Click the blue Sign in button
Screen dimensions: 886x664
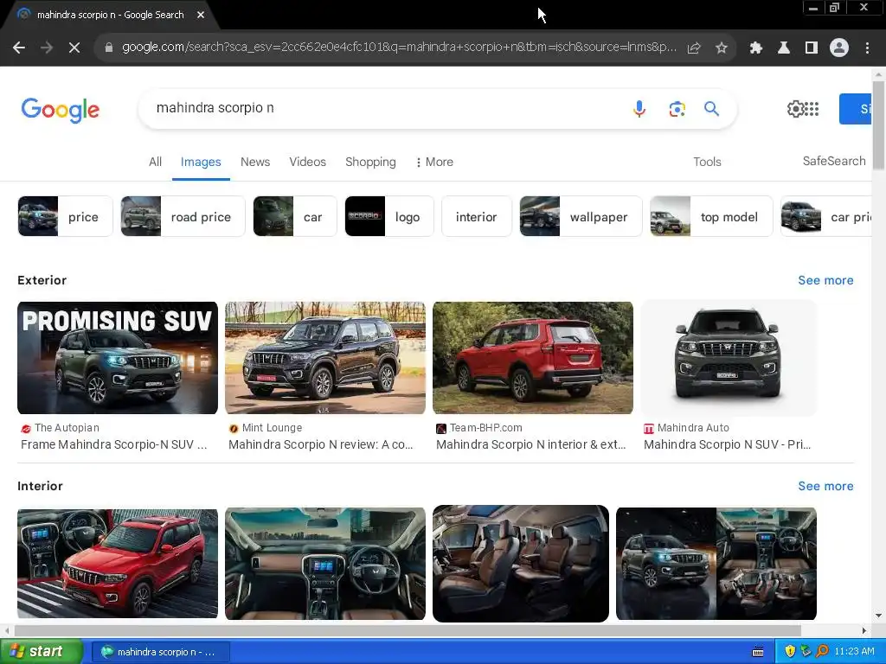[855, 109]
